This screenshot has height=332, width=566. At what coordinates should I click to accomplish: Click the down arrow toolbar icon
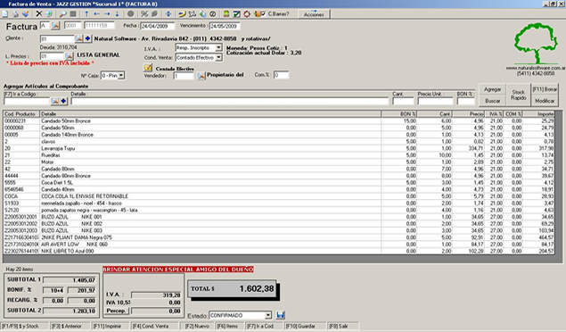point(117,13)
